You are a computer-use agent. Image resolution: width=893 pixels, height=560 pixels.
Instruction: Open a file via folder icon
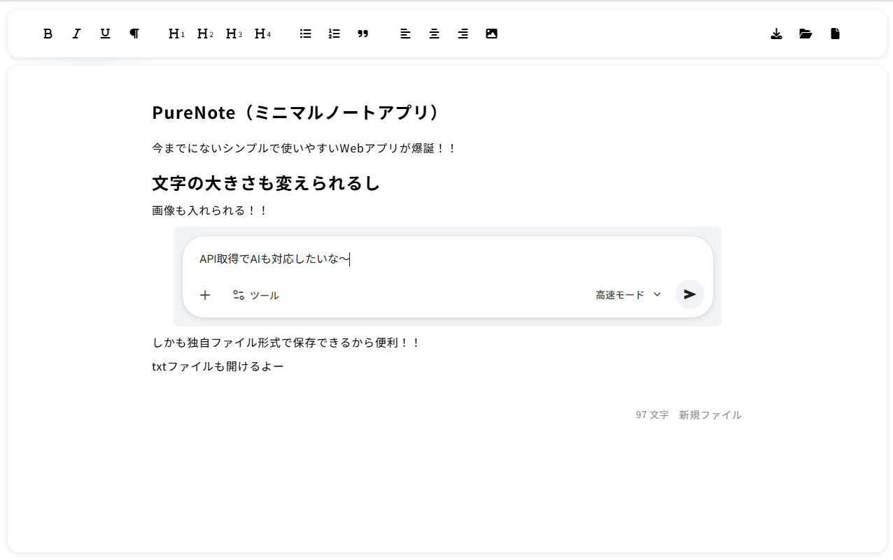click(x=806, y=34)
